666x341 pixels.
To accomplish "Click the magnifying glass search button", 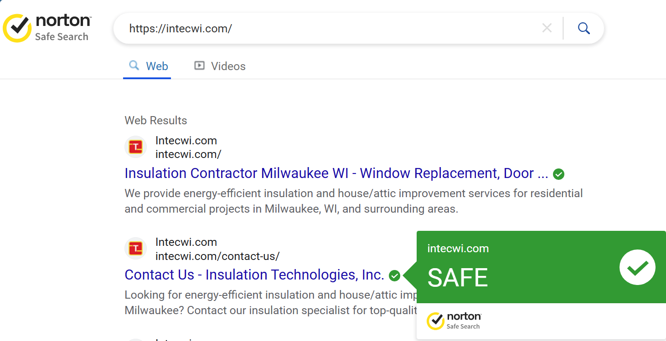I will [584, 28].
